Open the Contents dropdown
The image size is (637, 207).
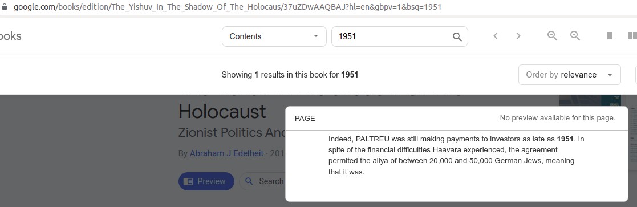pos(274,36)
